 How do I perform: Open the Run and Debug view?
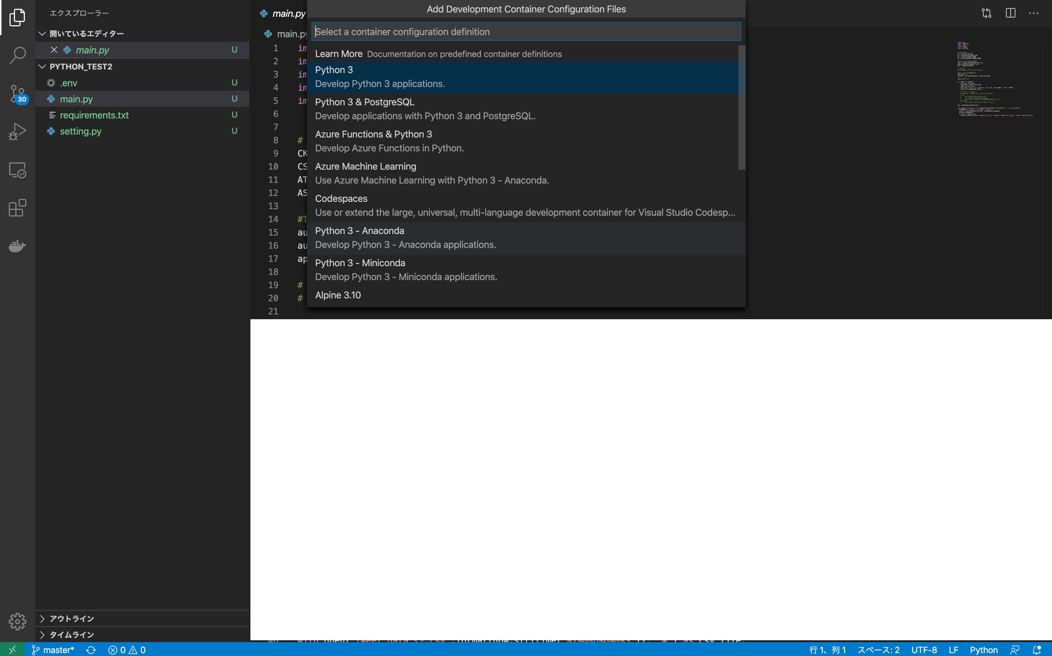point(17,131)
